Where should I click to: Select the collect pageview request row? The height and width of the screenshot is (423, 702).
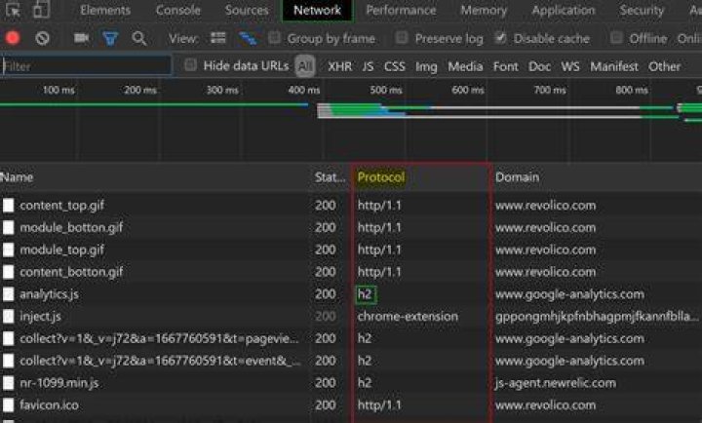[351, 338]
